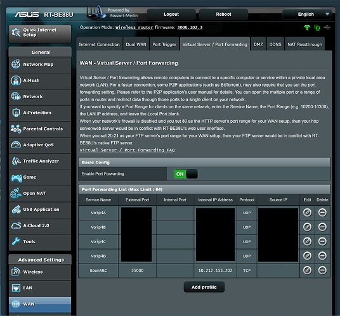Viewport: 340px width, 316px height.
Task: Click the edit icon for Voip4A rule
Action: point(307,213)
